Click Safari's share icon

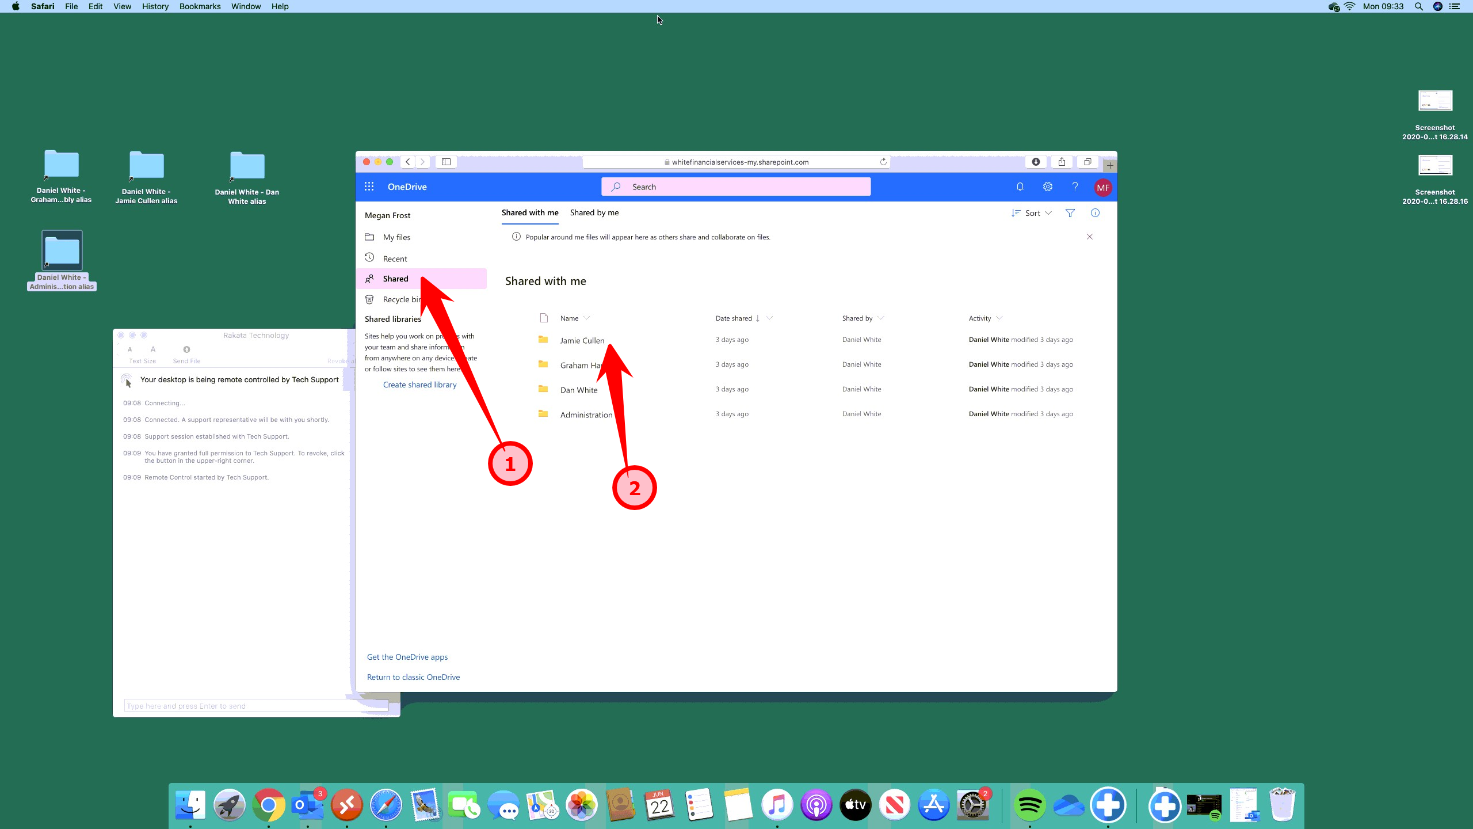click(x=1062, y=162)
